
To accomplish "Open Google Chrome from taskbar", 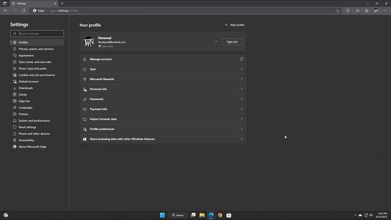I will tap(220, 215).
